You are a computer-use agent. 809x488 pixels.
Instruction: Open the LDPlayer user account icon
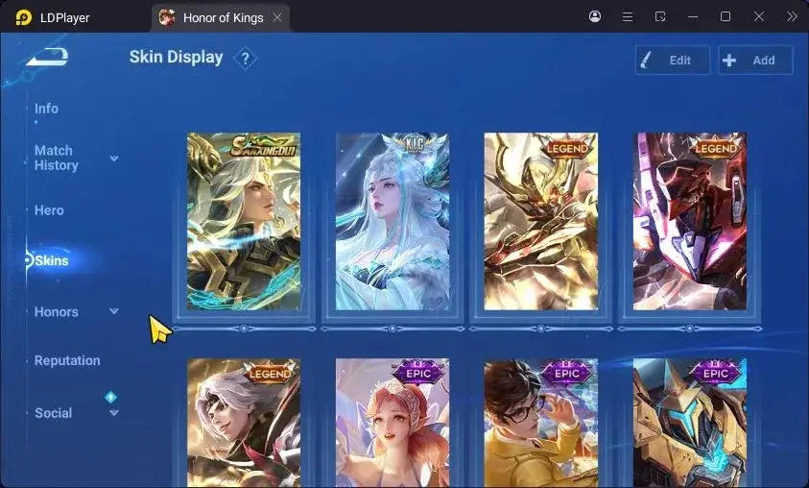pyautogui.click(x=595, y=16)
